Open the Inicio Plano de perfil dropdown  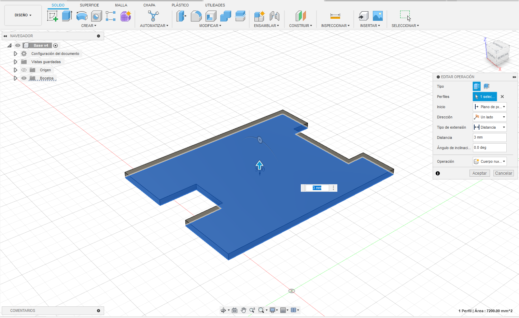click(x=490, y=107)
